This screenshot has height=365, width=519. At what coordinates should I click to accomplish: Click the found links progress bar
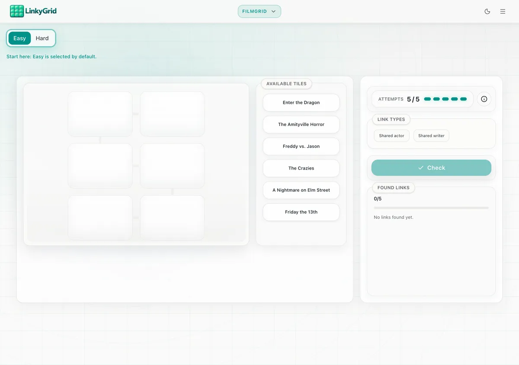431,208
